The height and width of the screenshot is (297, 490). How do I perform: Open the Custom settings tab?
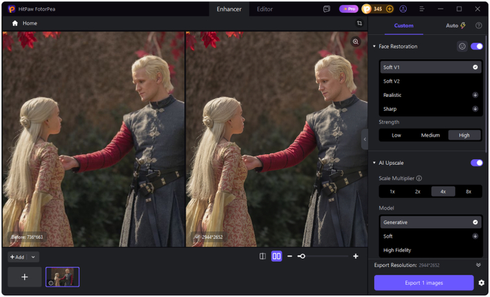tap(403, 26)
